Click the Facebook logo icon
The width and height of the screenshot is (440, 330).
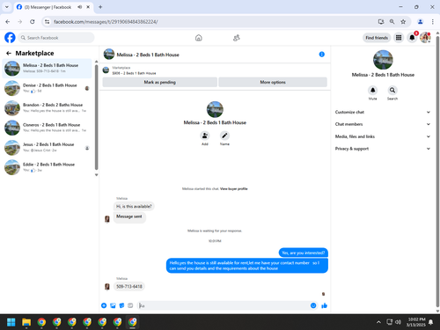[10, 38]
